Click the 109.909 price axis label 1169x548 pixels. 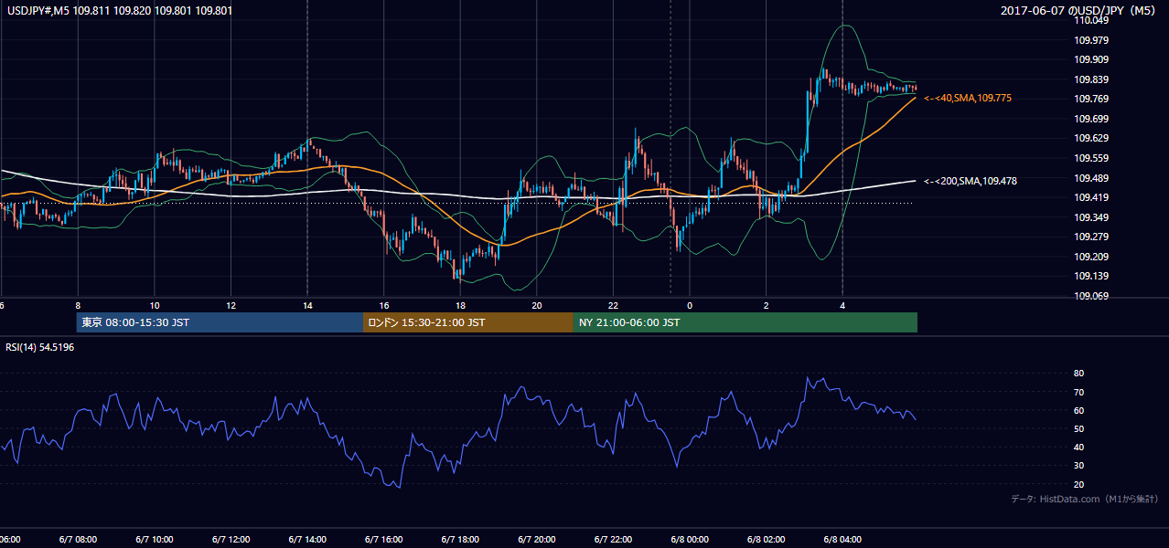(x=1092, y=59)
